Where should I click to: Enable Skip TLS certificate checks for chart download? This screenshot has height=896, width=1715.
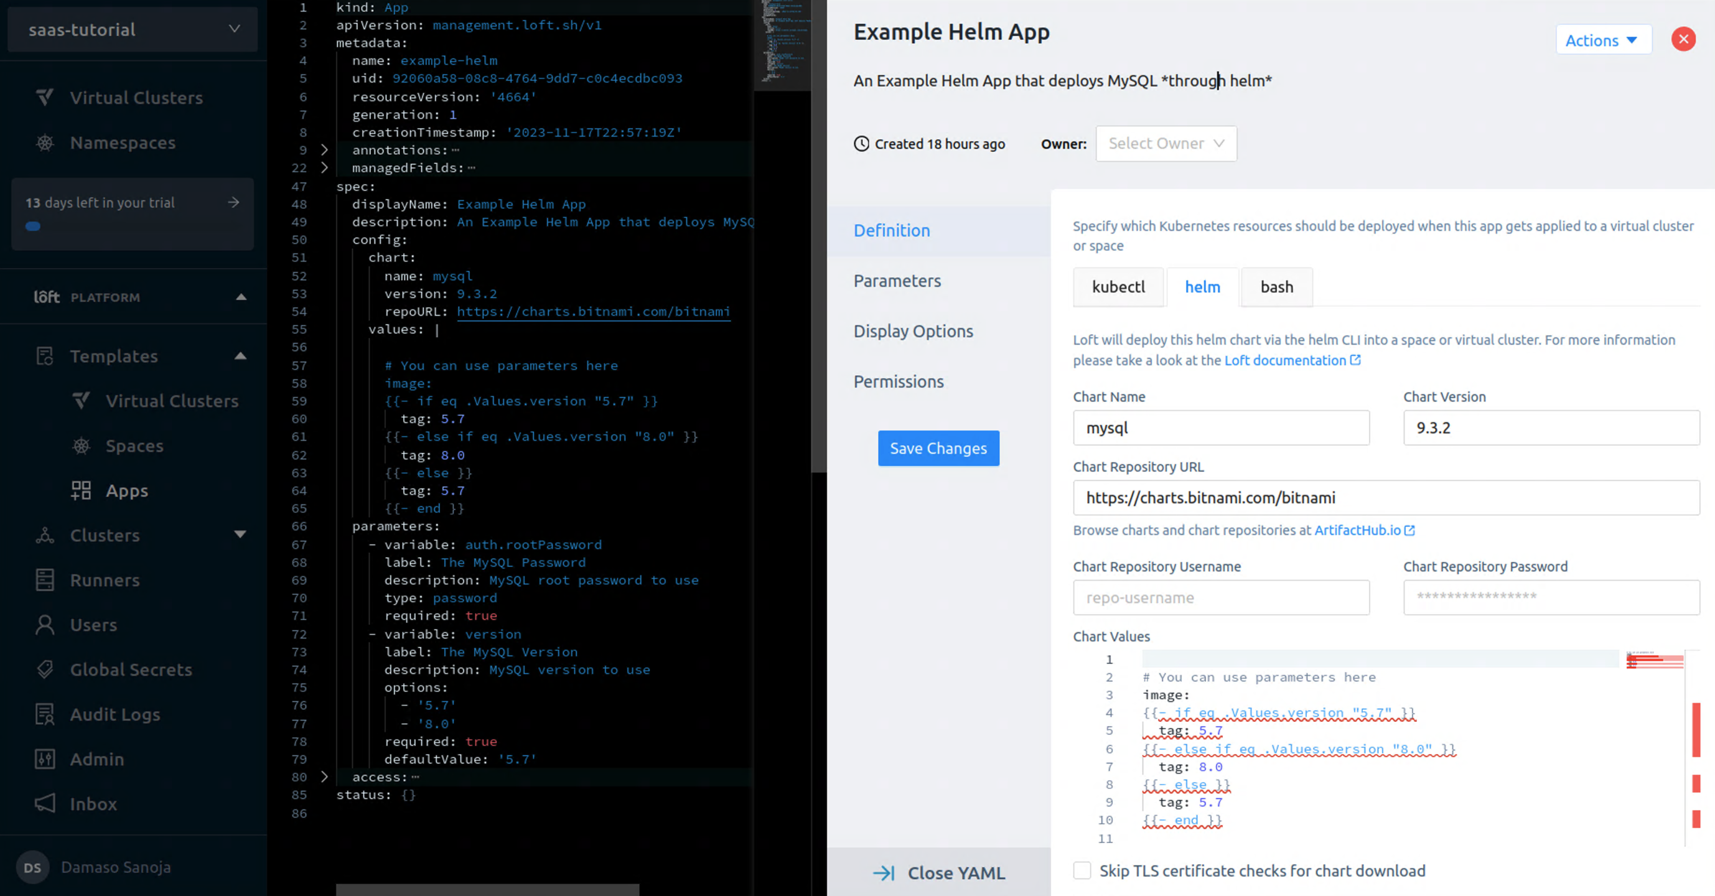coord(1082,870)
